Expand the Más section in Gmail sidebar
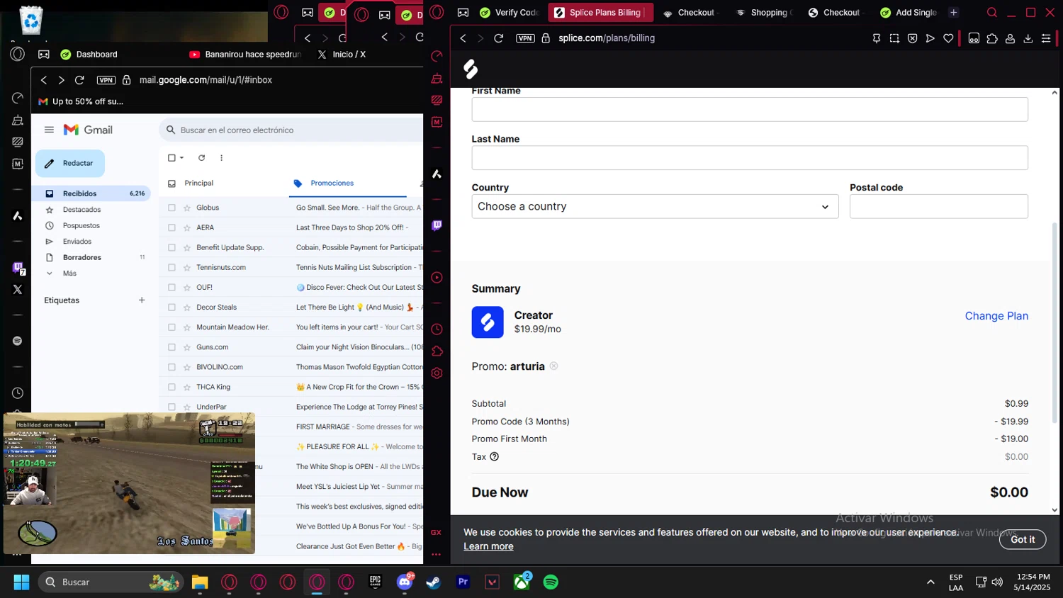Image resolution: width=1063 pixels, height=598 pixels. pos(69,273)
